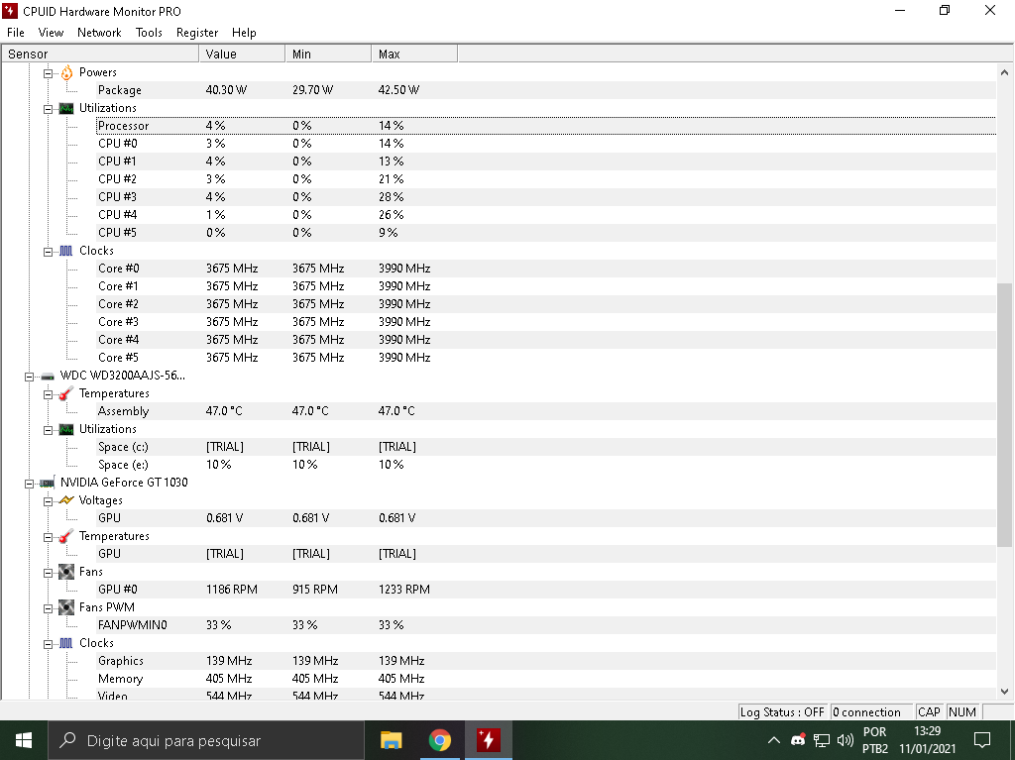The image size is (1015, 760).
Task: Click the WDC hard drive icon
Action: point(48,376)
